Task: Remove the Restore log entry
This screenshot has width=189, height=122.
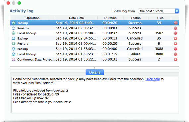Action: [x=175, y=44]
